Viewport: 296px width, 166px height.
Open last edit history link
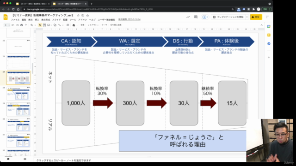pos(129,19)
